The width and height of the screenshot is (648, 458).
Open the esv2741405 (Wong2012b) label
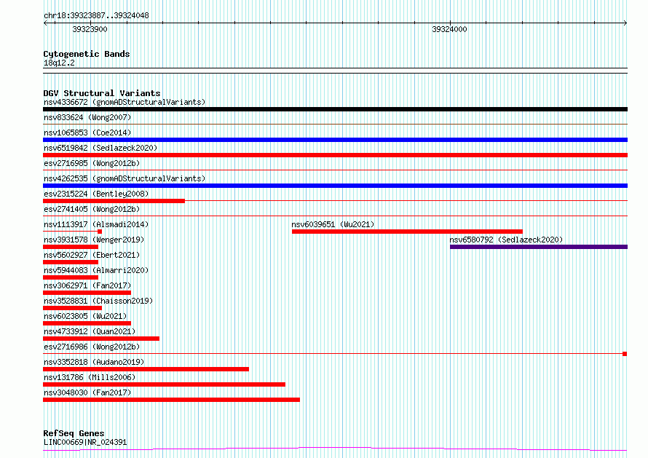(92, 209)
